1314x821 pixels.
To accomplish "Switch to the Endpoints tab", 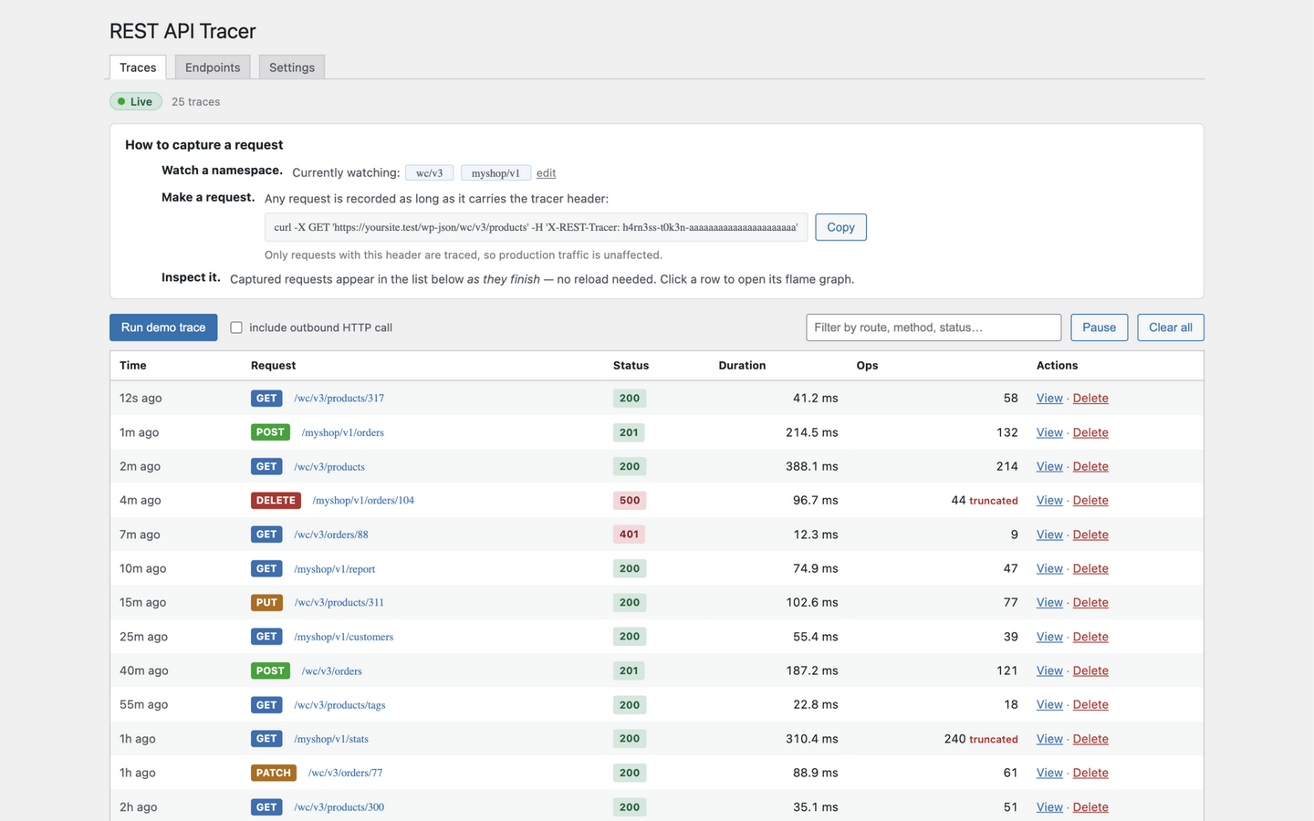I will [x=213, y=68].
